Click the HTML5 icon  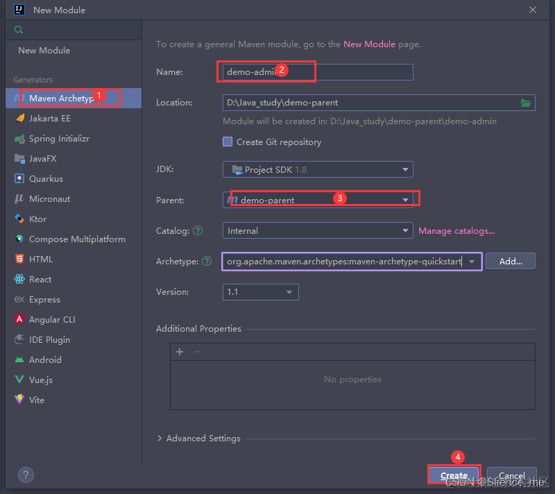click(x=19, y=259)
